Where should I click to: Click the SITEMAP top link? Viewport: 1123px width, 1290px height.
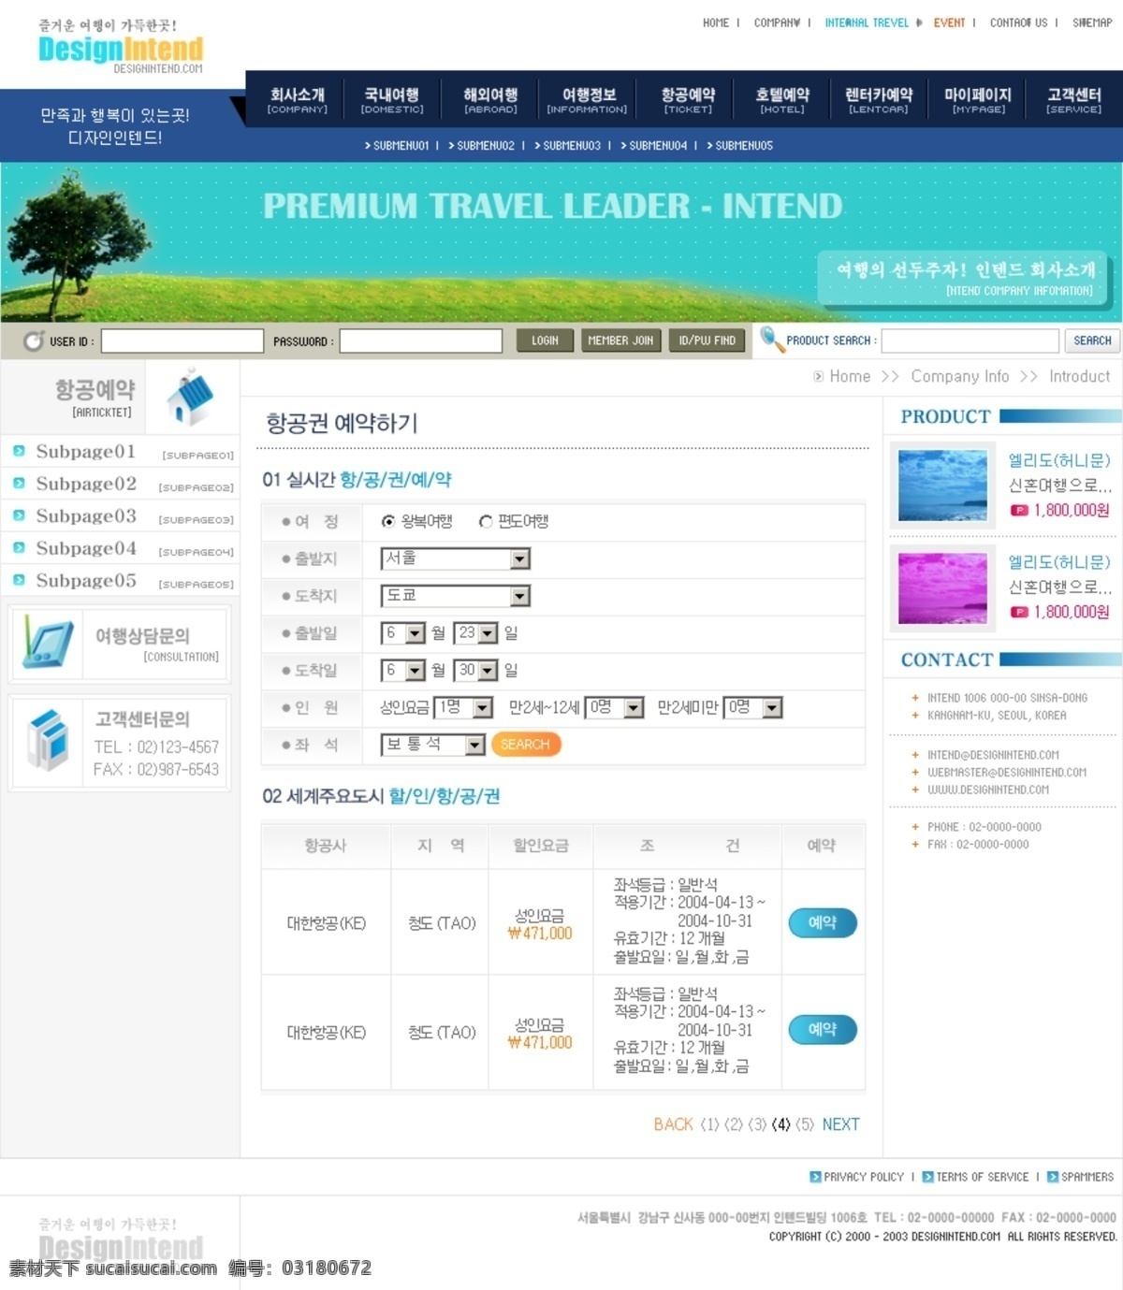1092,22
